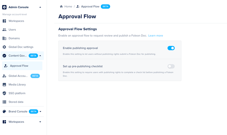Click the Global Doc settings gear icon

[4, 47]
